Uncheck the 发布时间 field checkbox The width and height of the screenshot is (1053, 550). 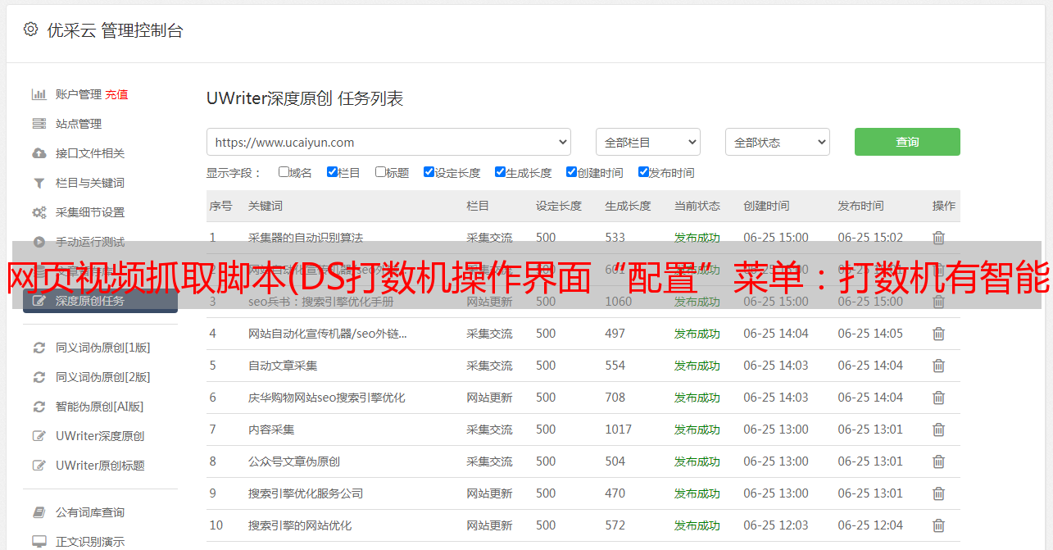pos(643,172)
